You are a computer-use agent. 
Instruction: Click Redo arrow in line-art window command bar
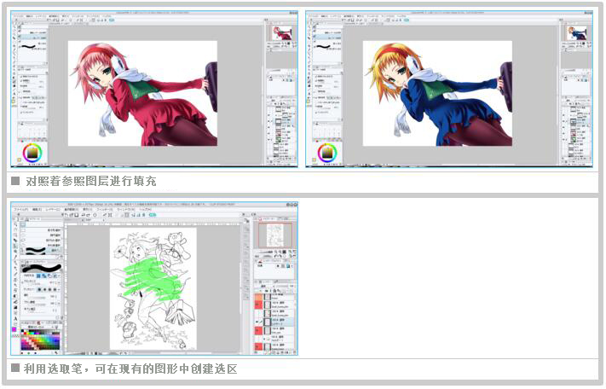88,215
